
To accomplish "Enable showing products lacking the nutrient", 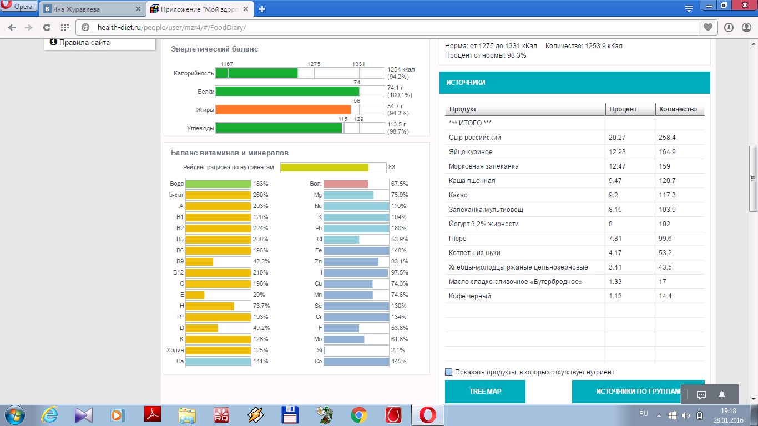I will (x=449, y=372).
